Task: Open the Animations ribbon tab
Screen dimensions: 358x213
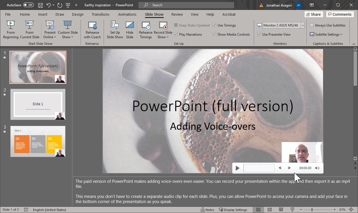Action: pos(127,14)
